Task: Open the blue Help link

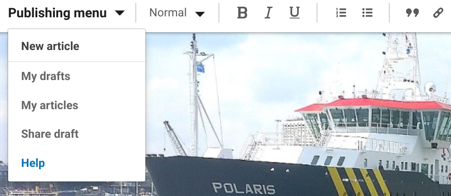Action: pyautogui.click(x=33, y=163)
